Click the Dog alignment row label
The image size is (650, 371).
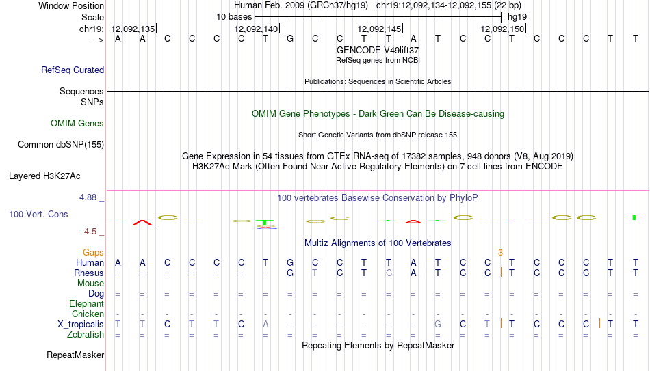[96, 294]
